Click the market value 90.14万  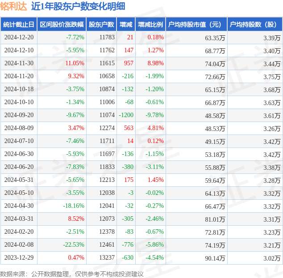(215, 258)
